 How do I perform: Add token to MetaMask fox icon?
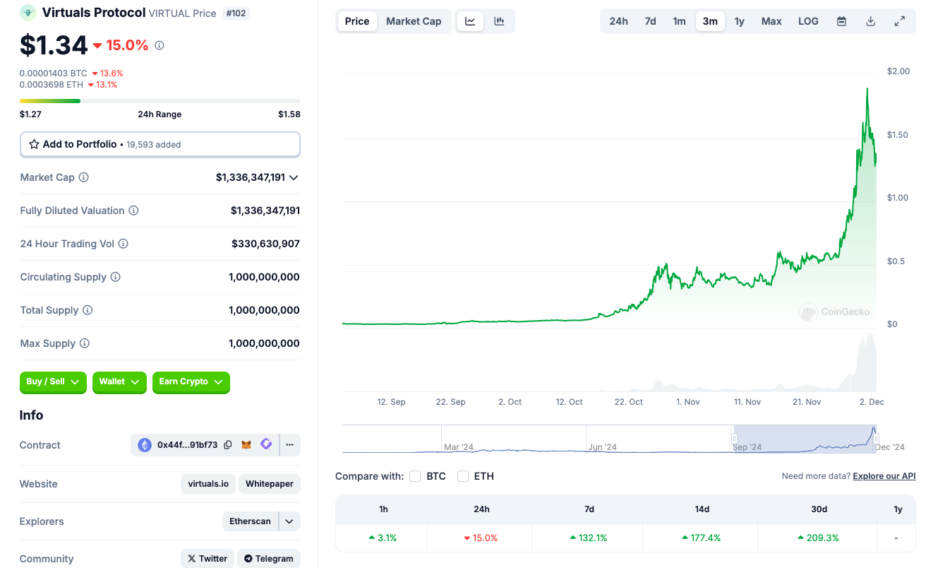coord(246,445)
